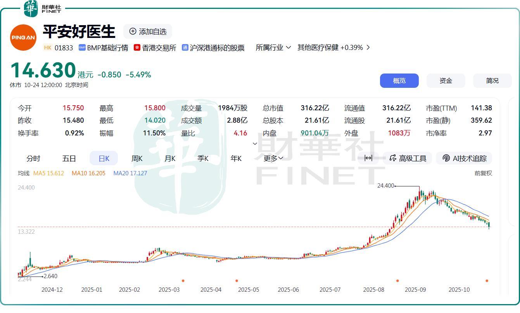
Task: Expand the 所属行业 industry dropdown
Action: pos(273,47)
